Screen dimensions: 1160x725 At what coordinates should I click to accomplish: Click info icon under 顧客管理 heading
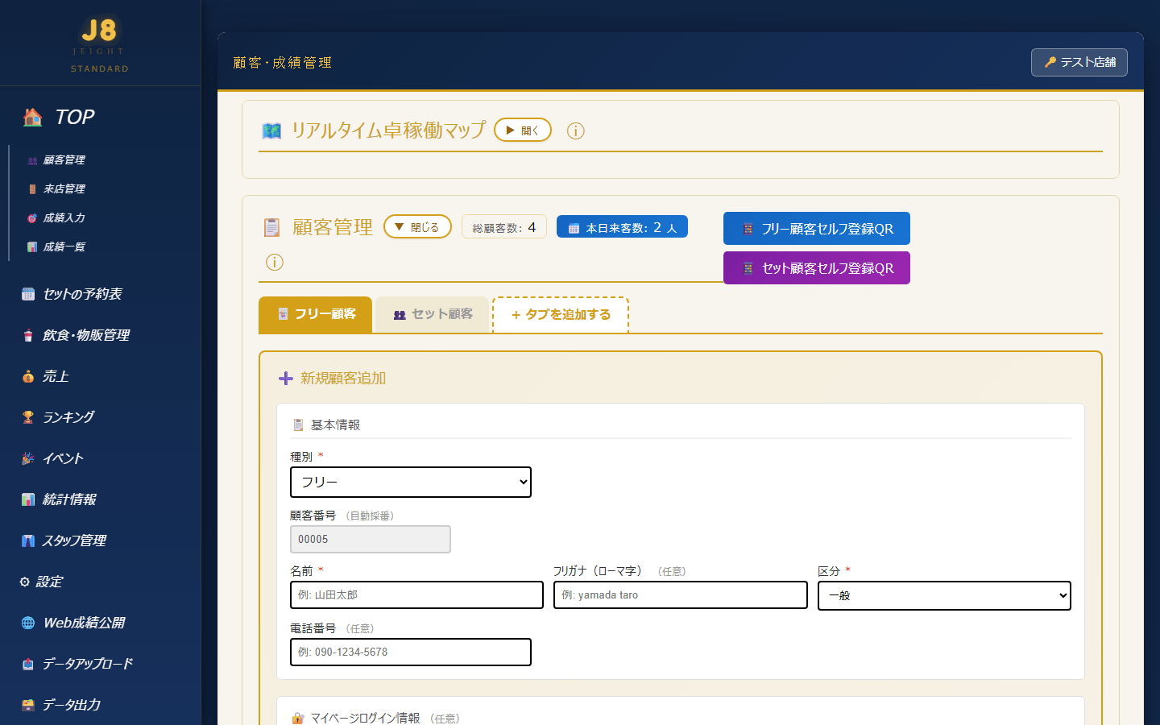(275, 262)
